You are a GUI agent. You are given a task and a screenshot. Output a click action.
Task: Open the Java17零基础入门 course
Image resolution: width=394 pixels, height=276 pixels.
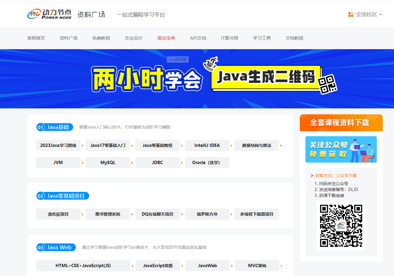108,145
